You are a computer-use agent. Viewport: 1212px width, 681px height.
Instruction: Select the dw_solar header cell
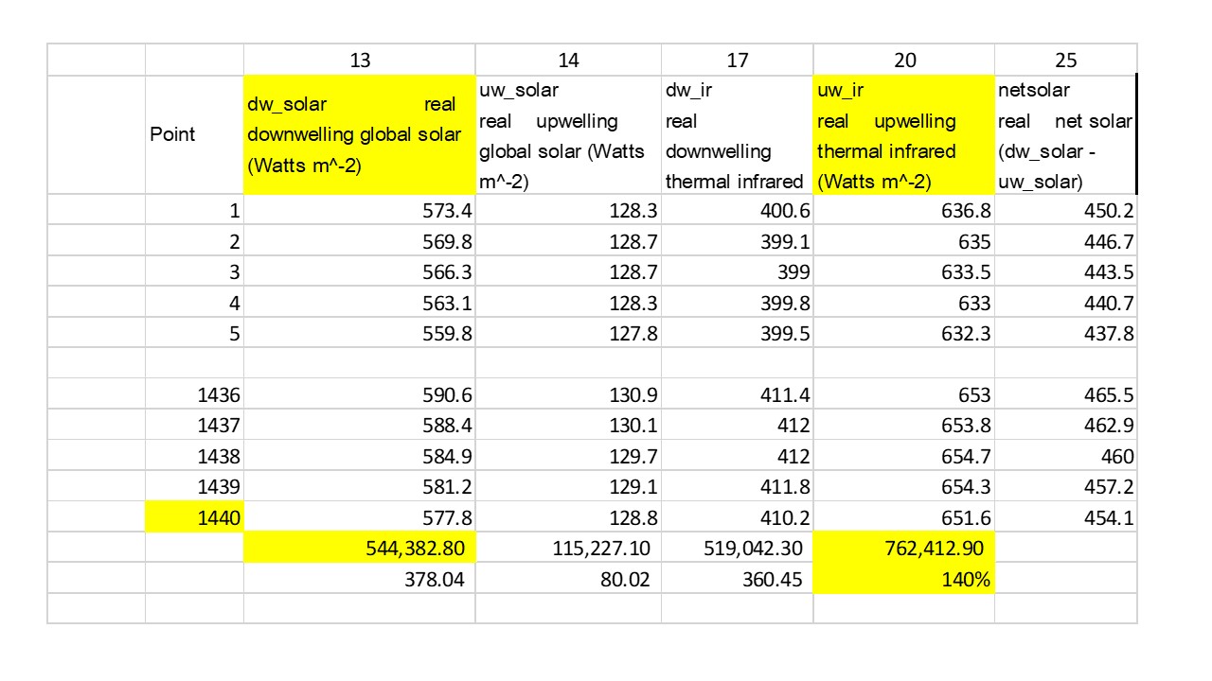360,134
